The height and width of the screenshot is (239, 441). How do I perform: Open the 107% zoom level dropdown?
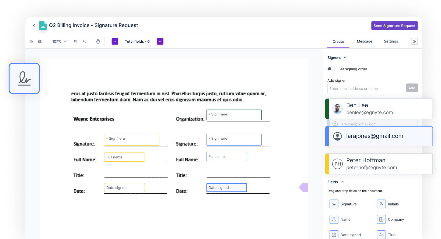pyautogui.click(x=59, y=41)
